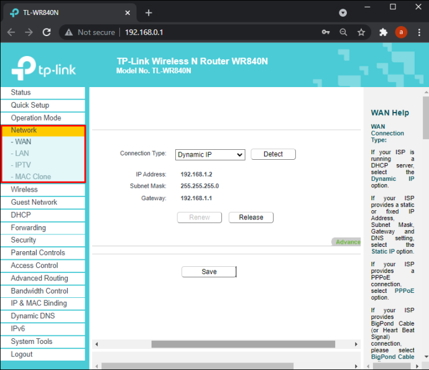This screenshot has width=429, height=370.
Task: Open the Security menu item
Action: click(43, 240)
